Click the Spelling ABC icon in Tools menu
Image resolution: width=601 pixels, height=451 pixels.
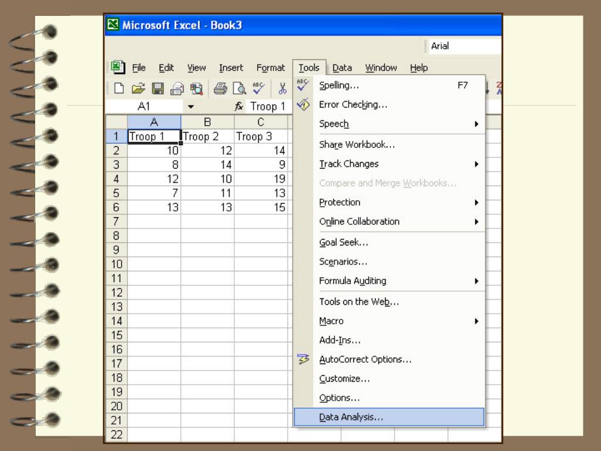tap(303, 85)
